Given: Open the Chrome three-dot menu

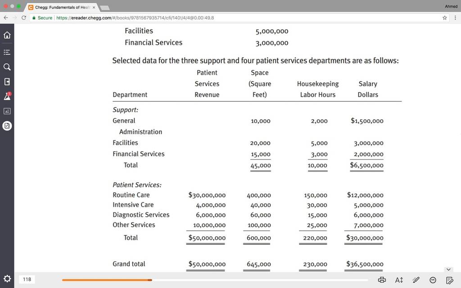Looking at the screenshot, I should (455, 18).
